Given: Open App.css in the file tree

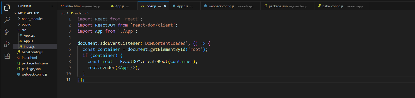Looking at the screenshot, I should coord(35,35).
